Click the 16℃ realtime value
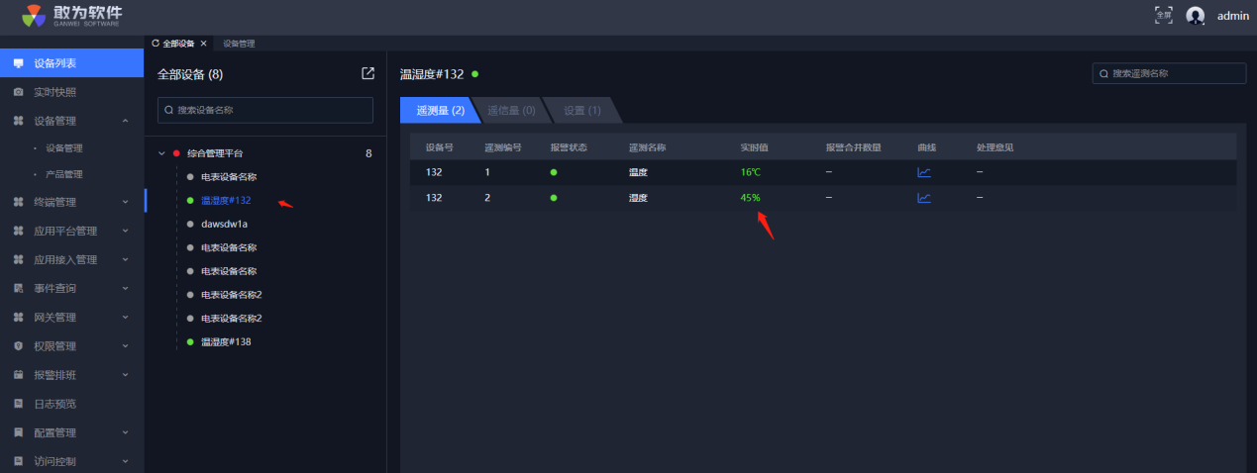 tap(750, 171)
